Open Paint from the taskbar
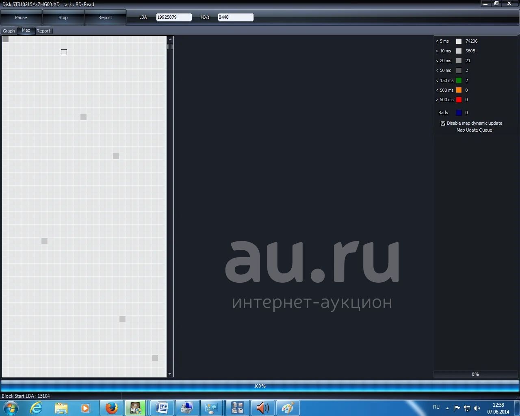This screenshot has height=416, width=520. click(288, 408)
